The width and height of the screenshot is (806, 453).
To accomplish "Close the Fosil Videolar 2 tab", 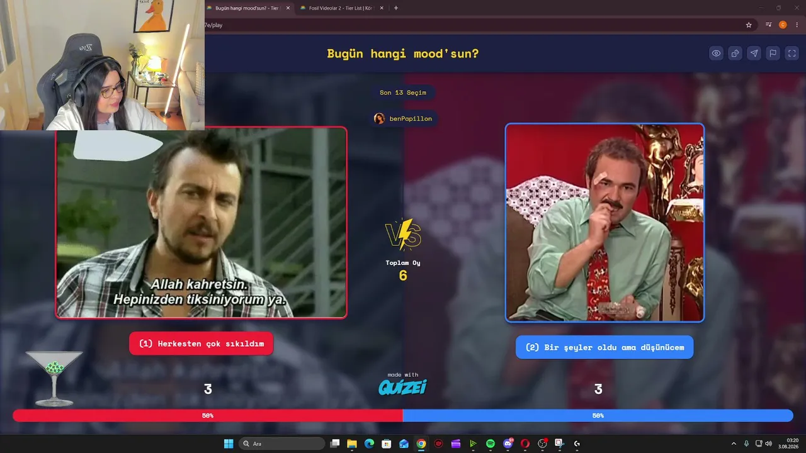I will (382, 8).
